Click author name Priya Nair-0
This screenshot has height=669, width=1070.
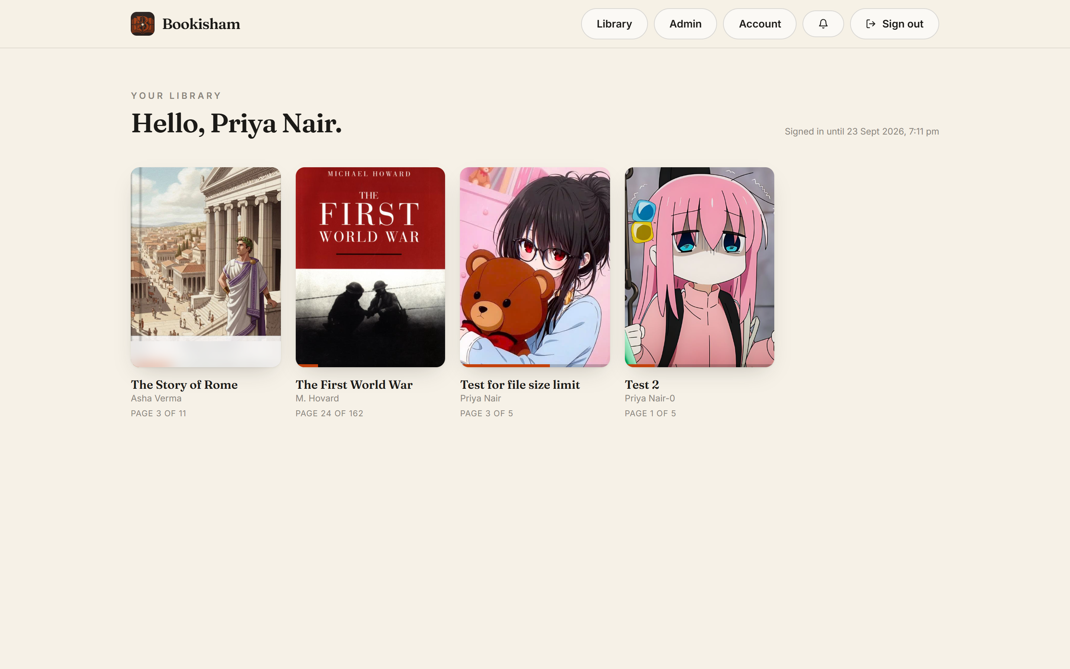tap(650, 398)
